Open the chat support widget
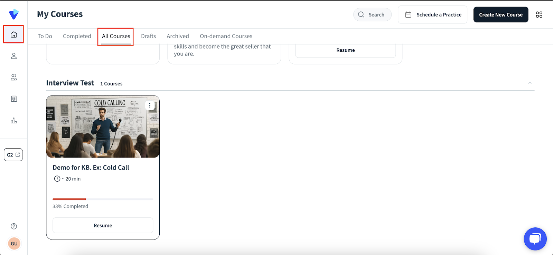Screen dimensions: 553x255 pyautogui.click(x=535, y=239)
